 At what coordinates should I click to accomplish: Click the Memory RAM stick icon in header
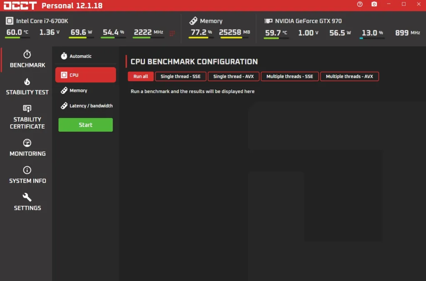coord(193,21)
